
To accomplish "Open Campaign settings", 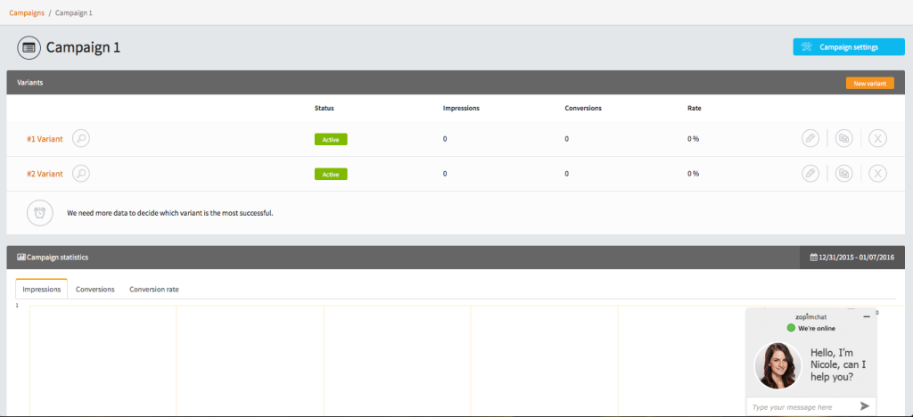I will (x=849, y=47).
